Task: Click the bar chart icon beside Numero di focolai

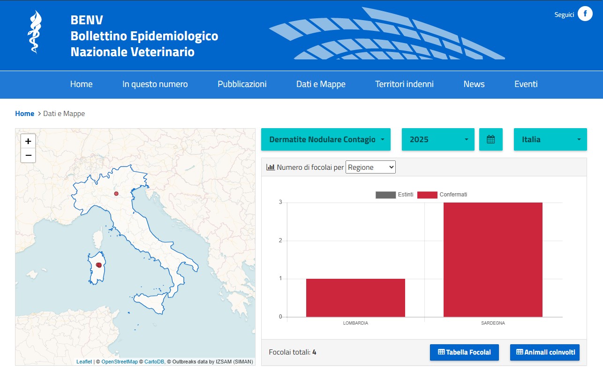Action: 271,167
